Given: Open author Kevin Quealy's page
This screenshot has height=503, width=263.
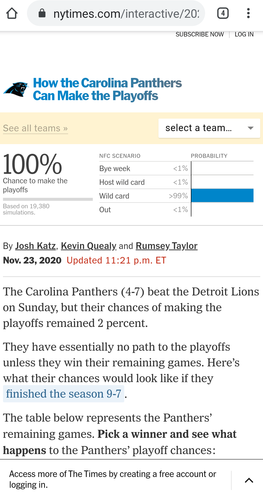Looking at the screenshot, I should (89, 246).
